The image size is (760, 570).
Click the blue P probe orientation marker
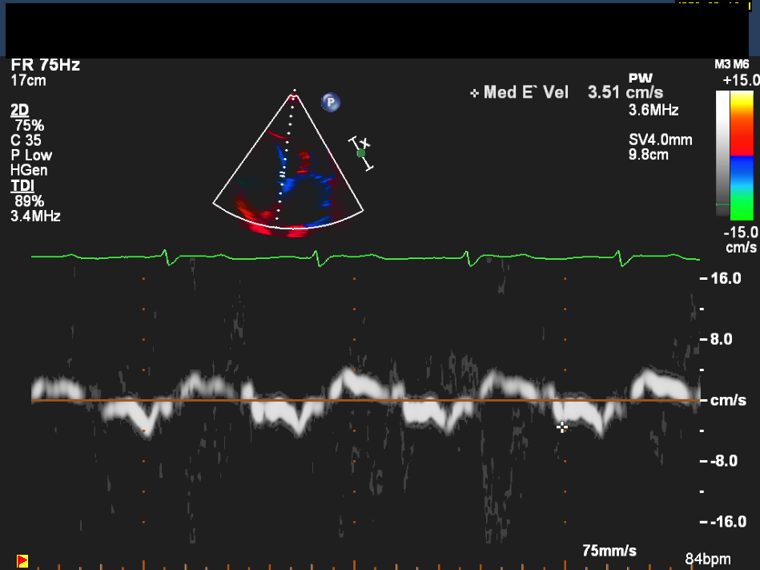point(330,102)
